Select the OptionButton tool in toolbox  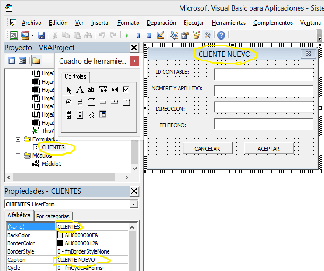(69, 102)
